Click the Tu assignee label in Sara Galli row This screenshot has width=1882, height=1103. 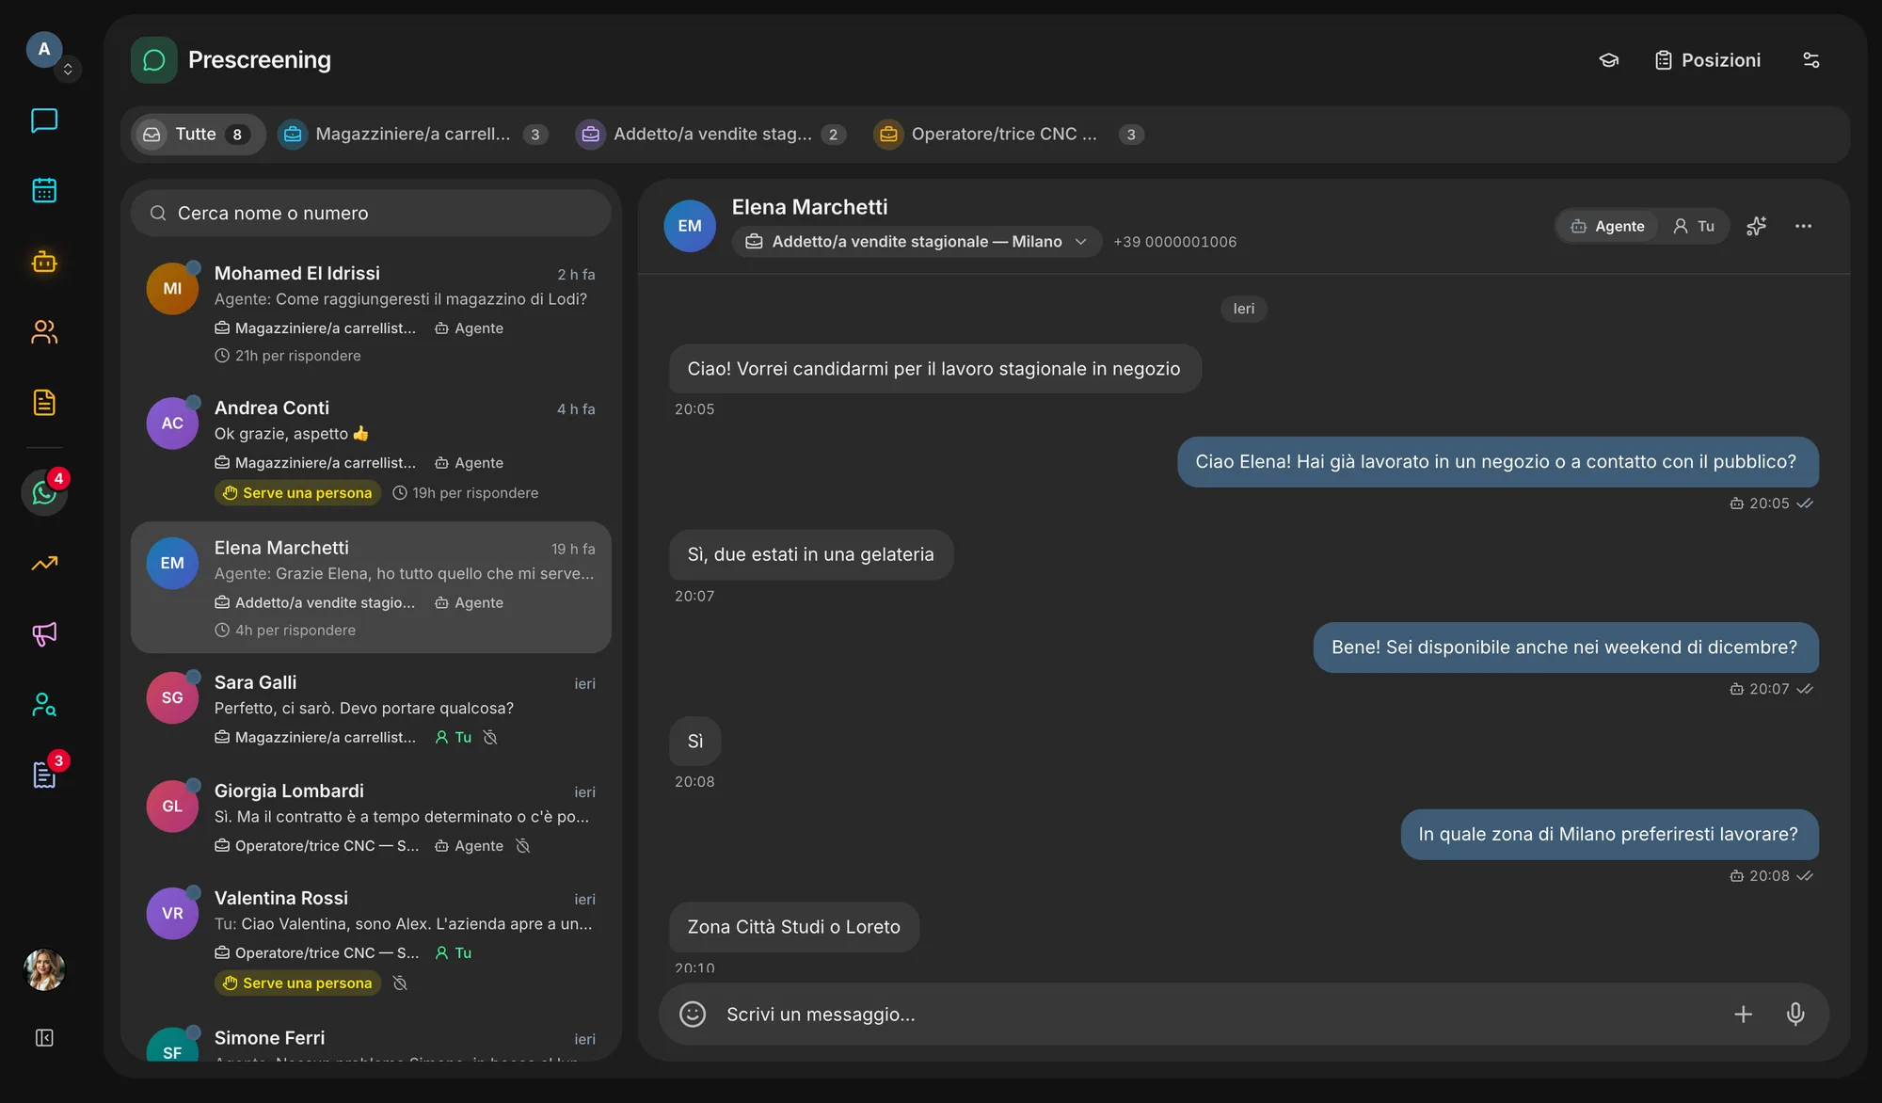(454, 738)
